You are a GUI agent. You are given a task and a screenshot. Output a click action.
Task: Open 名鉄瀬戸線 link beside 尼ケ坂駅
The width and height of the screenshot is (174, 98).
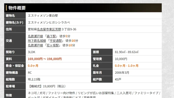tap(35, 45)
